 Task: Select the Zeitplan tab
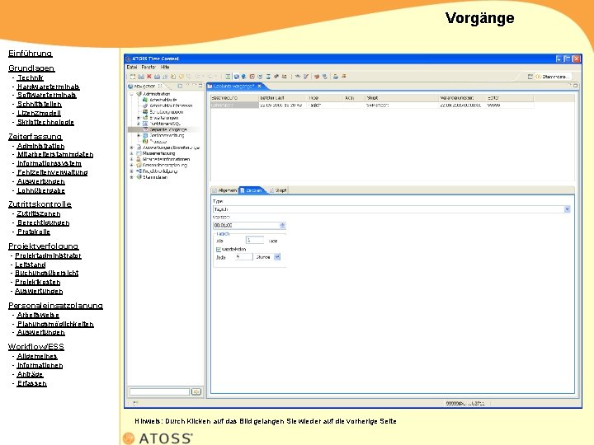[252, 190]
